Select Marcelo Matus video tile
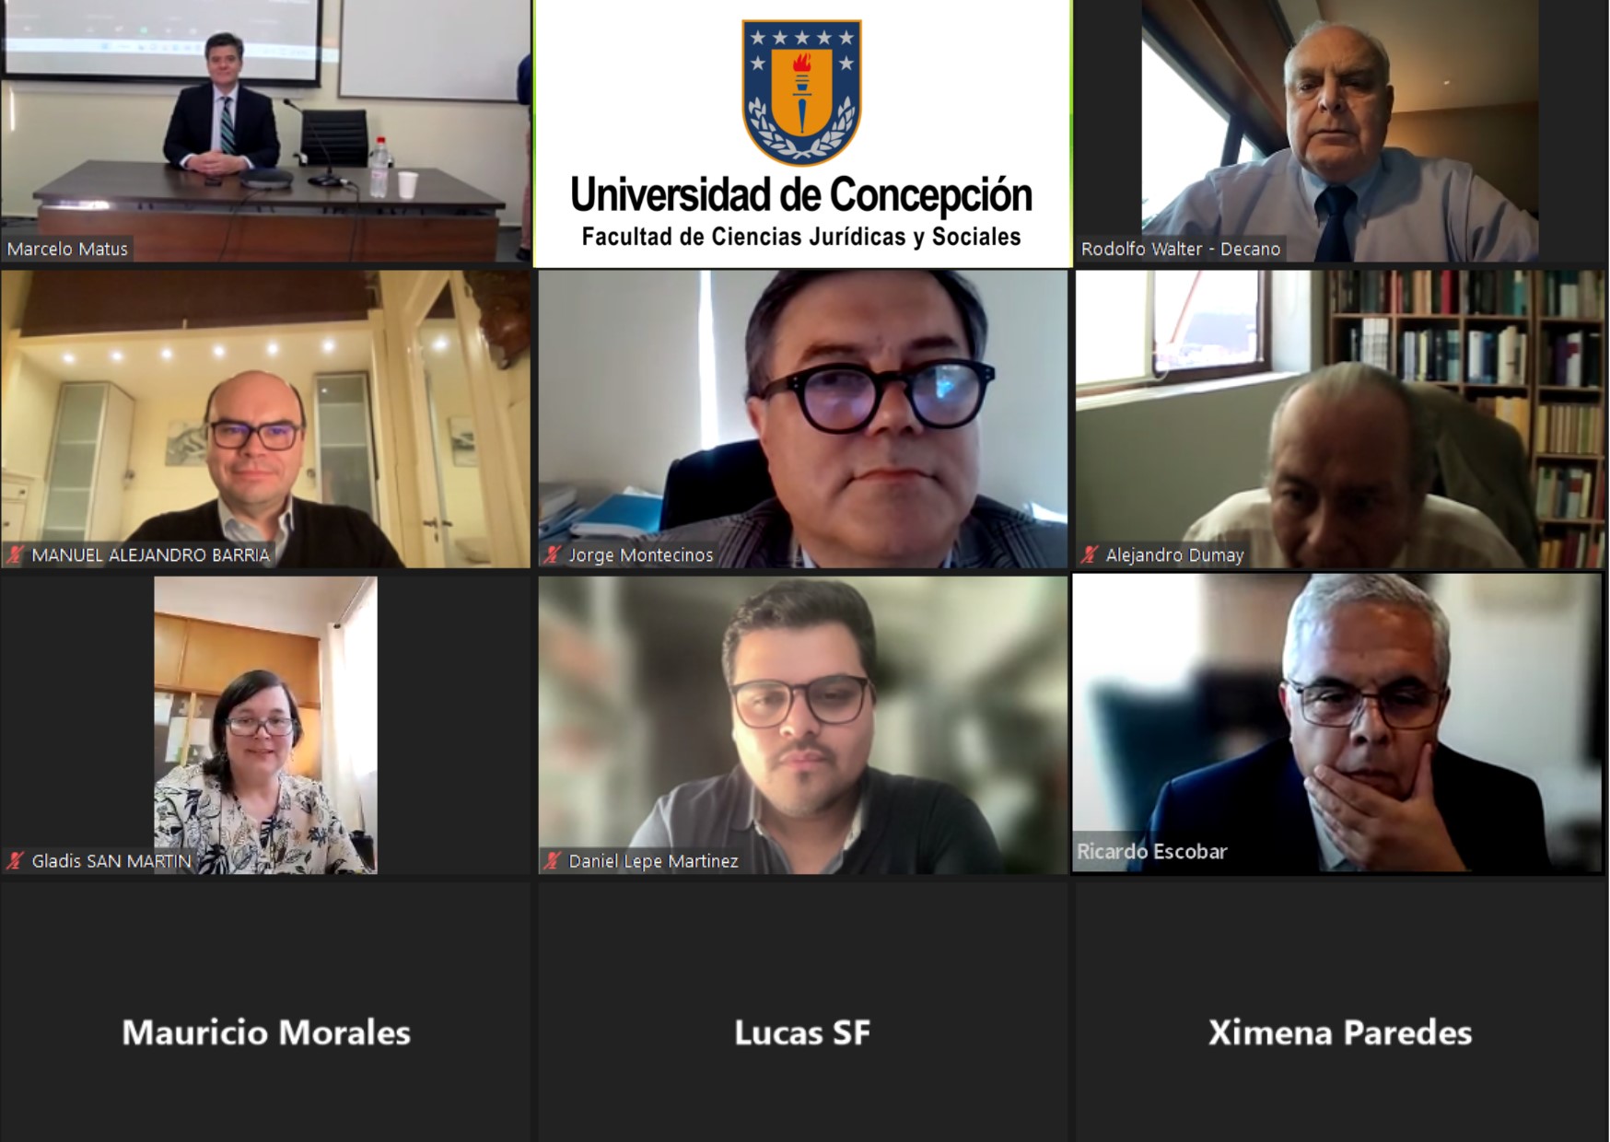1610x1142 pixels. [x=266, y=132]
